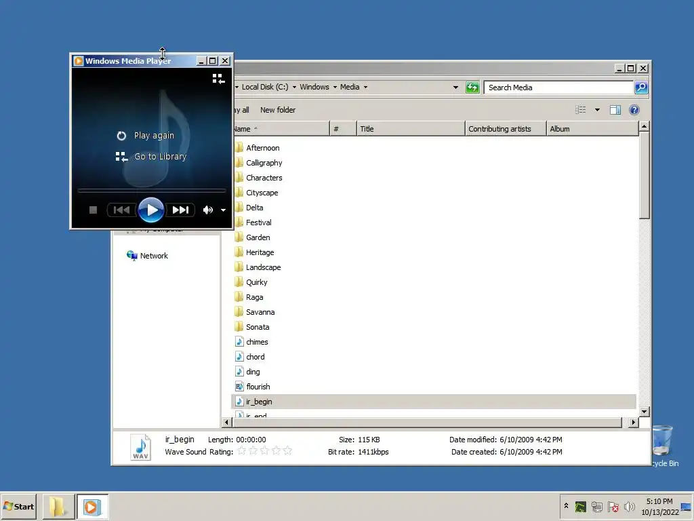
Task: Click the Next track button
Action: (180, 210)
